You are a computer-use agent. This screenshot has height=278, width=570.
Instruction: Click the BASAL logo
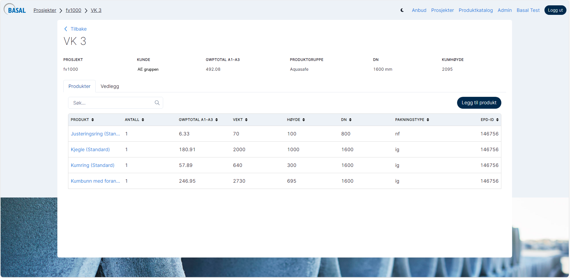(15, 10)
